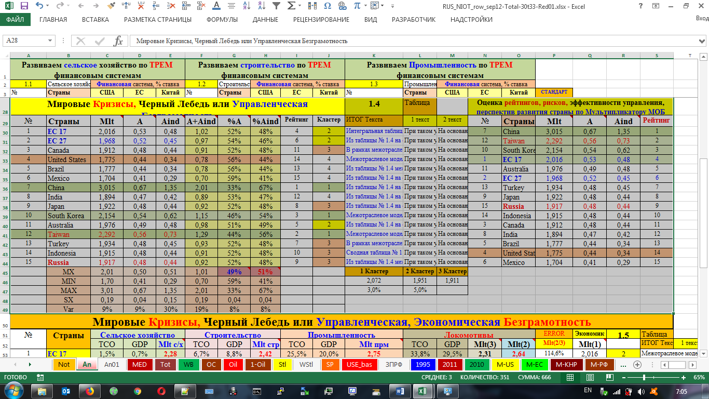The width and height of the screenshot is (709, 399).
Task: Open the ФОРМУЛЫ ribbon tab
Action: click(222, 20)
